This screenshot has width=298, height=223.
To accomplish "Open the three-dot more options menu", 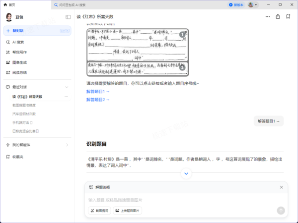I will [x=268, y=17].
